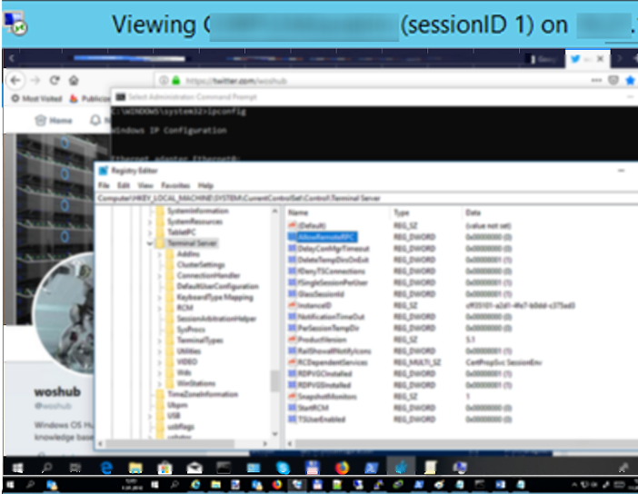638x494 pixels.
Task: Select the ClusterSettings subkey
Action: 201,264
